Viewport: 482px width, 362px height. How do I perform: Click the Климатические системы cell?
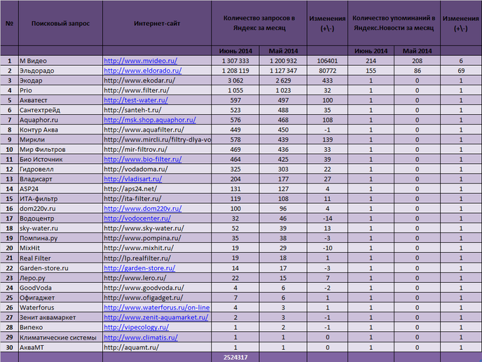[x=60, y=337]
